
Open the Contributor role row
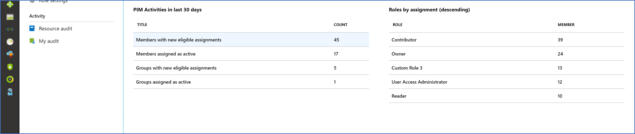tap(404, 40)
